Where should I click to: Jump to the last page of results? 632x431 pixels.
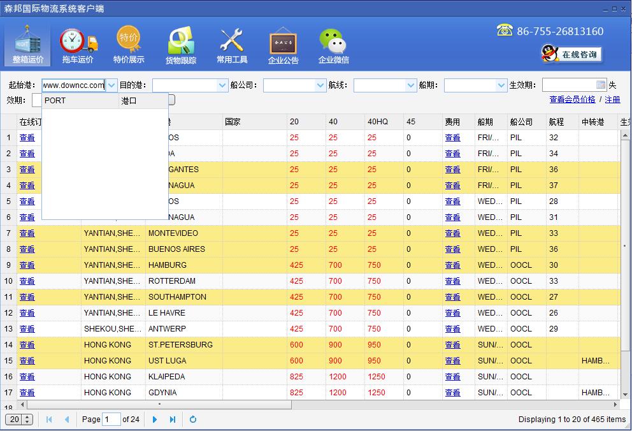[x=172, y=420]
